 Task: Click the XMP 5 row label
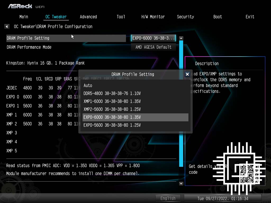tap(12, 151)
